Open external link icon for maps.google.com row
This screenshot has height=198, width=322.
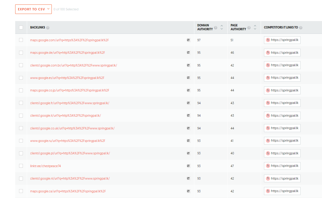[188, 40]
